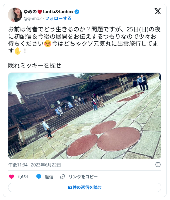Image resolution: width=170 pixels, height=200 pixels.
Task: Open the tweet info circle icon
Action: coord(158,165)
